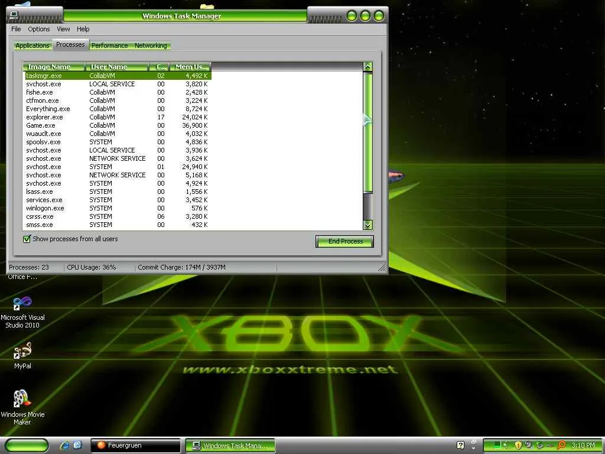Viewport: 605px width, 454px height.
Task: Click the network connection tray icon
Action: (506, 445)
